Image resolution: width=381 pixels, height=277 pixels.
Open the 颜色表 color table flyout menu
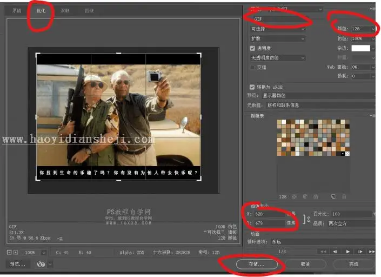coord(372,116)
